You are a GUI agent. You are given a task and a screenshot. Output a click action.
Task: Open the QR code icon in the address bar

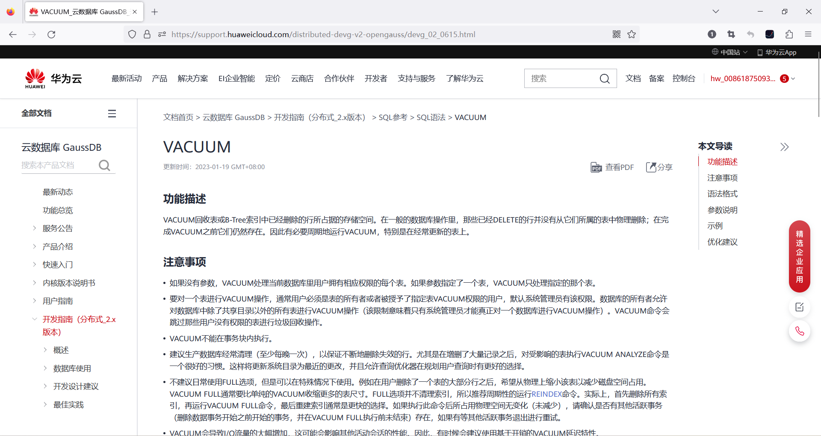(x=617, y=34)
